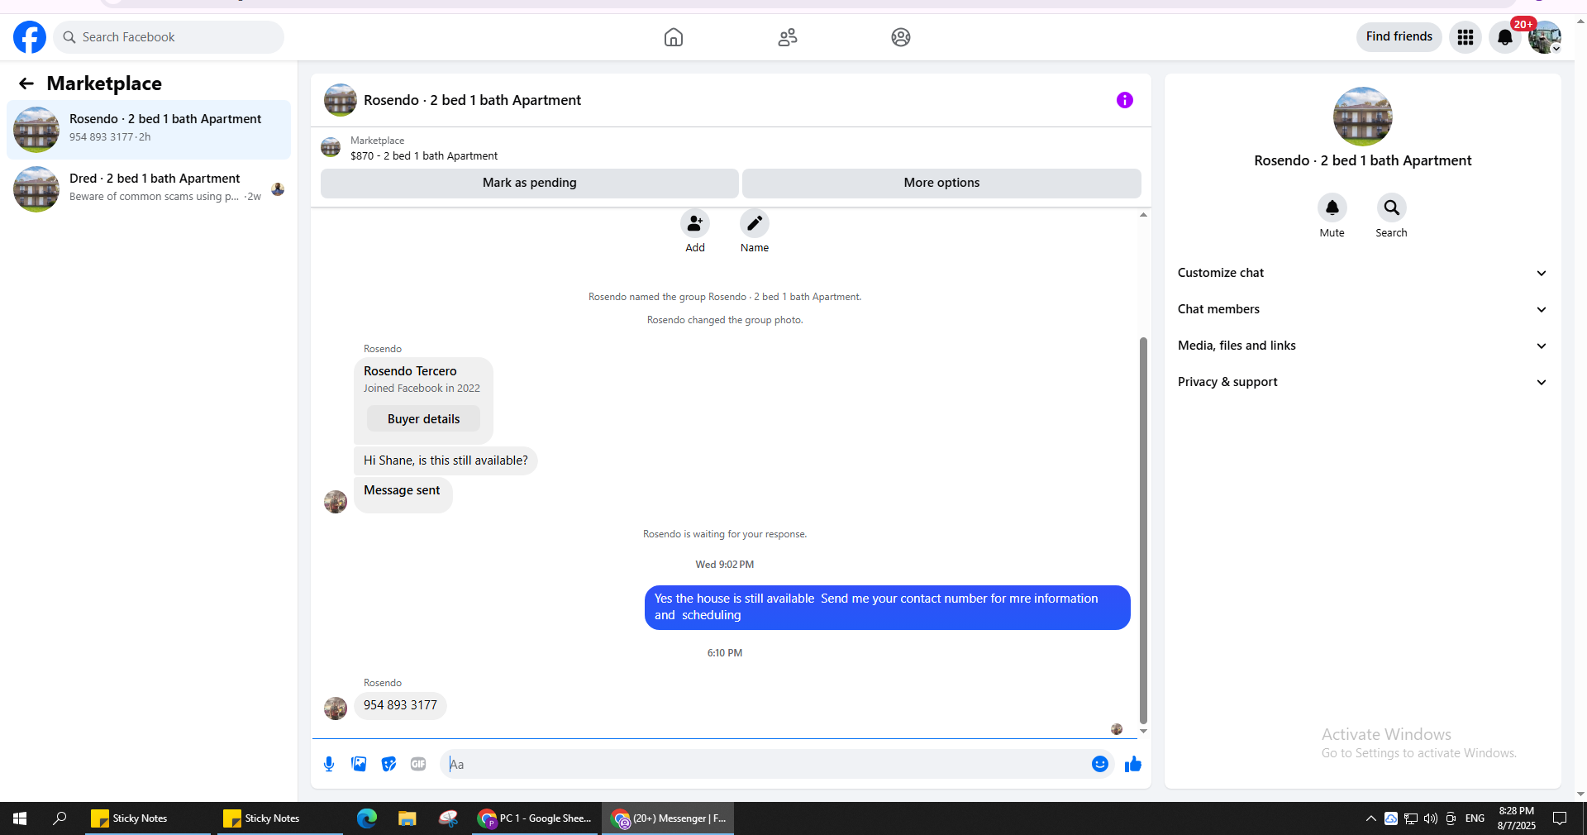Click 'Rosendo Tercero' buyer name
The height and width of the screenshot is (835, 1587).
point(410,371)
